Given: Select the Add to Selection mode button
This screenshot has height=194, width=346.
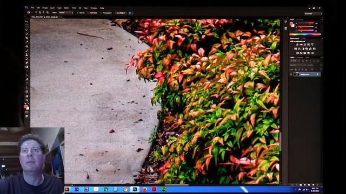Looking at the screenshot, I should tap(40, 12).
